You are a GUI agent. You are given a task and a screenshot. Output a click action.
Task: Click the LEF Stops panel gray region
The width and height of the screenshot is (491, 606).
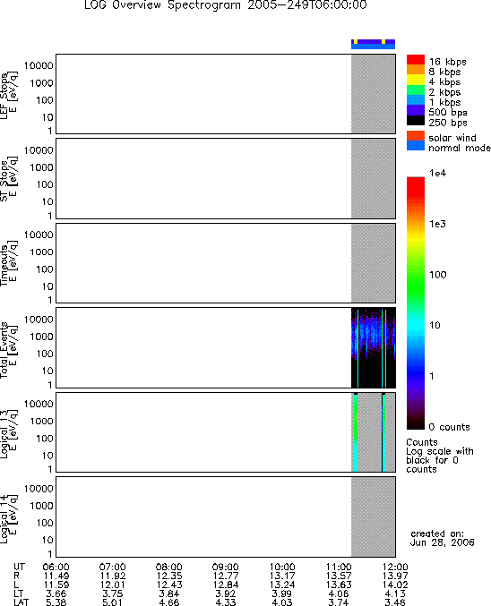tap(374, 94)
